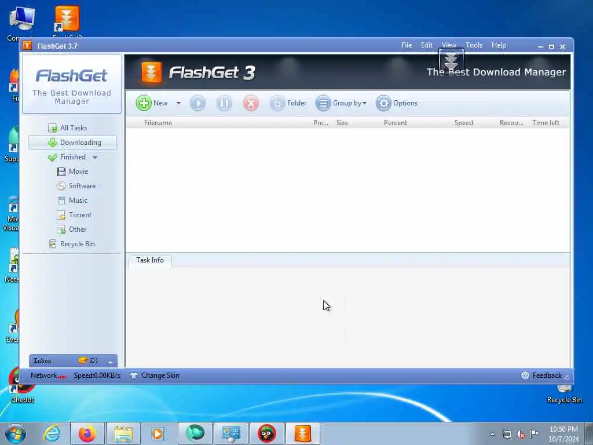Click the FlashGet floating drop-zone icon
593x445 pixels.
click(x=451, y=61)
